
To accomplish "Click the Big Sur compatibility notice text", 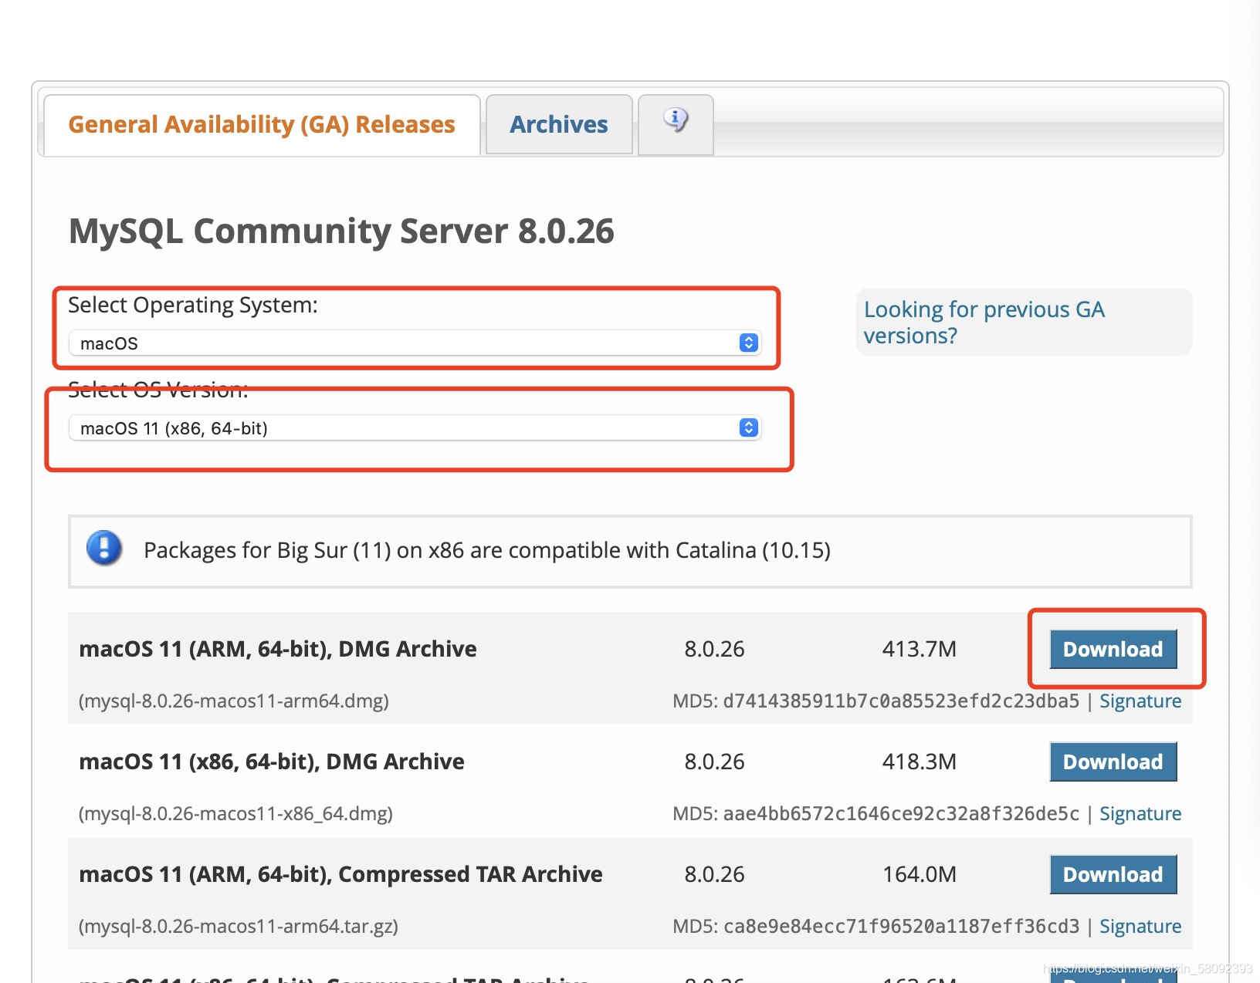I will tap(487, 550).
